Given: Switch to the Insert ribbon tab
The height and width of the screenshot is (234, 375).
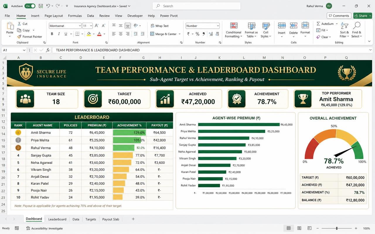Looking at the screenshot, I should [35, 16].
